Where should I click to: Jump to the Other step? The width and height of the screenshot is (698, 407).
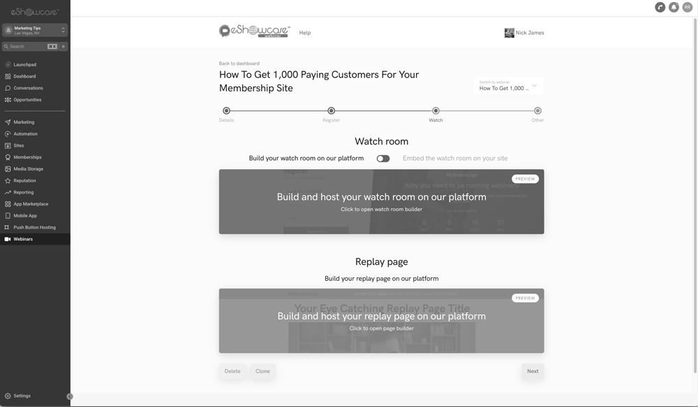pos(537,111)
